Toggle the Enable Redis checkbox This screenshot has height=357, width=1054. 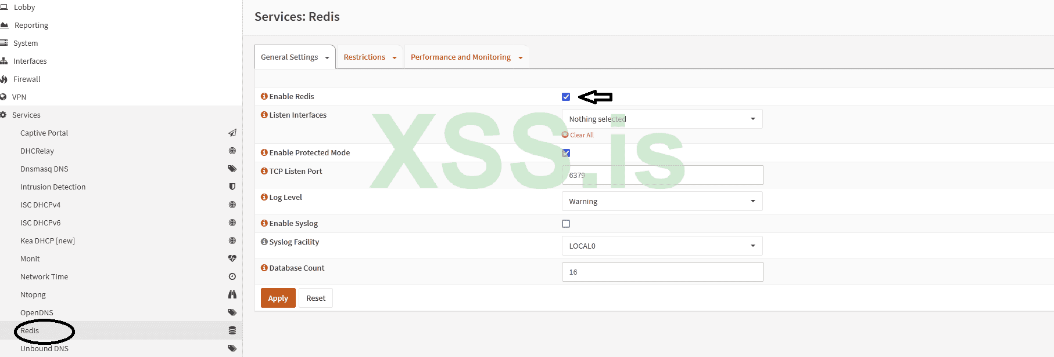pos(566,97)
